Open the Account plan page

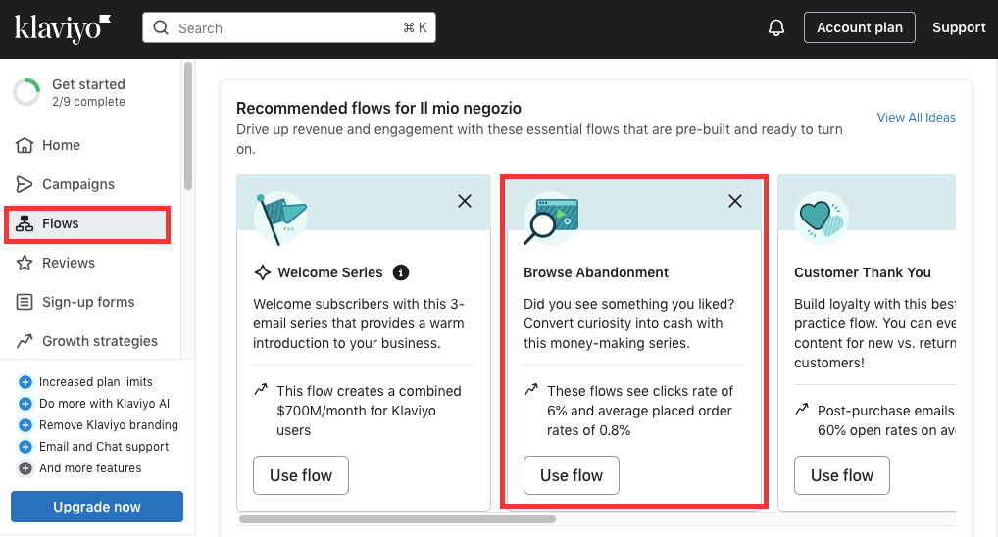(x=859, y=27)
